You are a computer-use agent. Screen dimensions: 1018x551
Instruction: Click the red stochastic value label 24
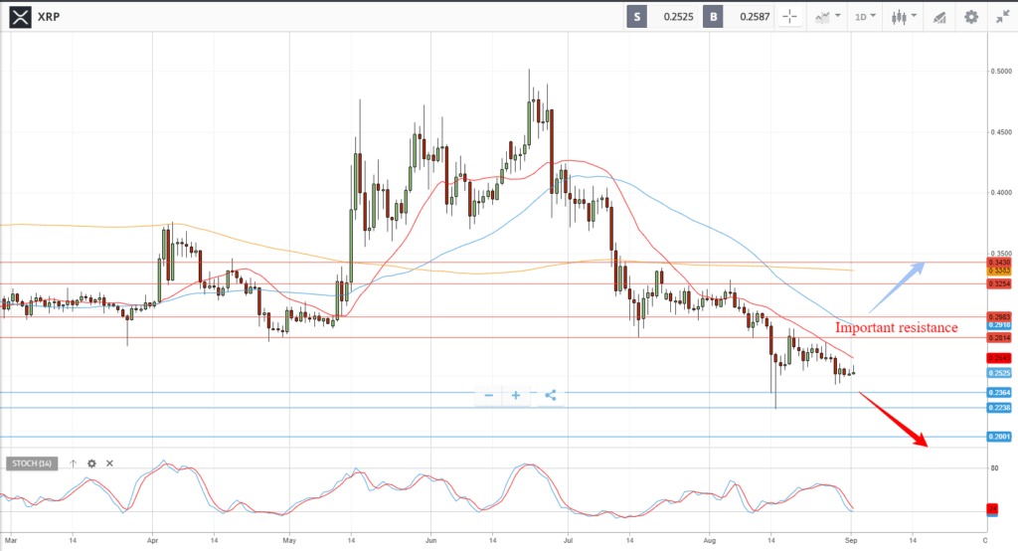[992, 508]
